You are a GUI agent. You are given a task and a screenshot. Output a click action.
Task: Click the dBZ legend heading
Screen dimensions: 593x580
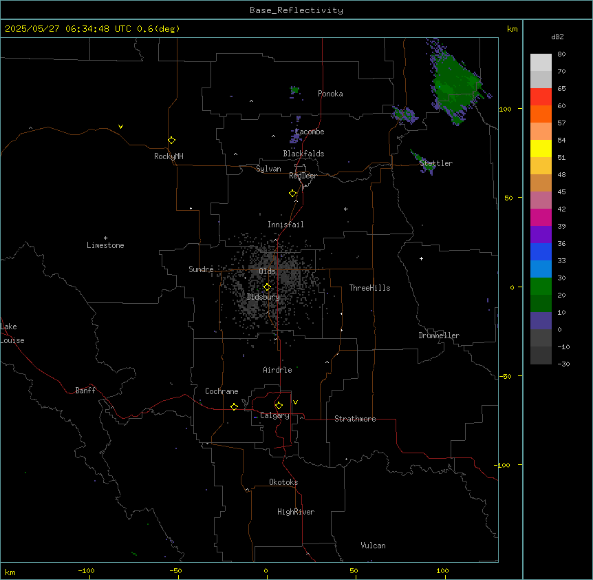tap(557, 37)
